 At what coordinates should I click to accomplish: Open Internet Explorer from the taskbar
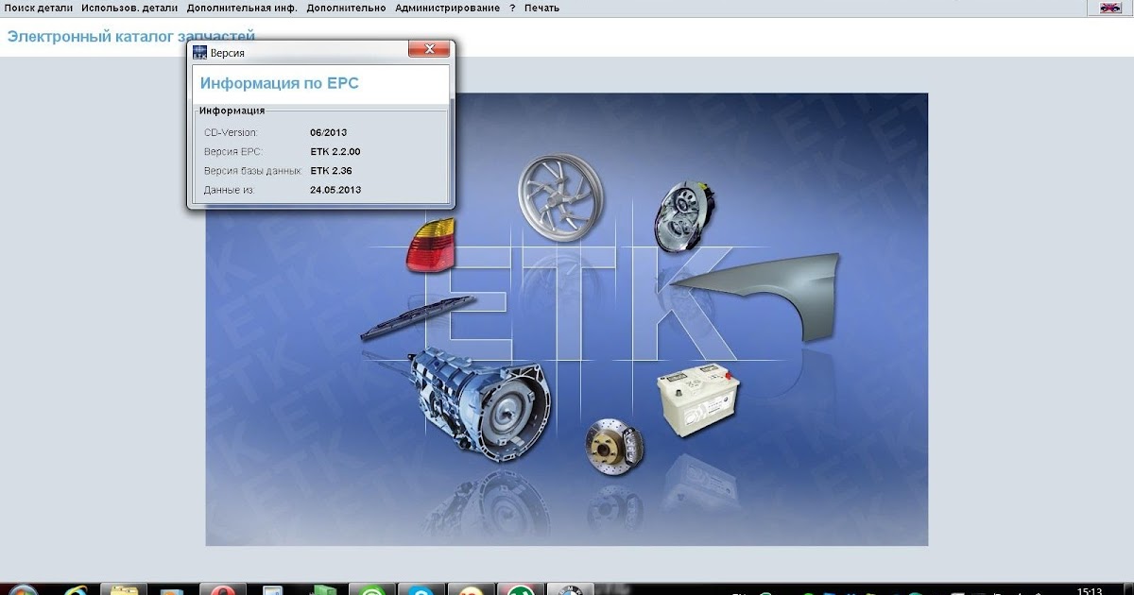click(76, 590)
